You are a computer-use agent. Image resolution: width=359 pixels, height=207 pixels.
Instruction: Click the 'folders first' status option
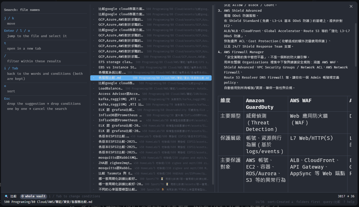308,202
